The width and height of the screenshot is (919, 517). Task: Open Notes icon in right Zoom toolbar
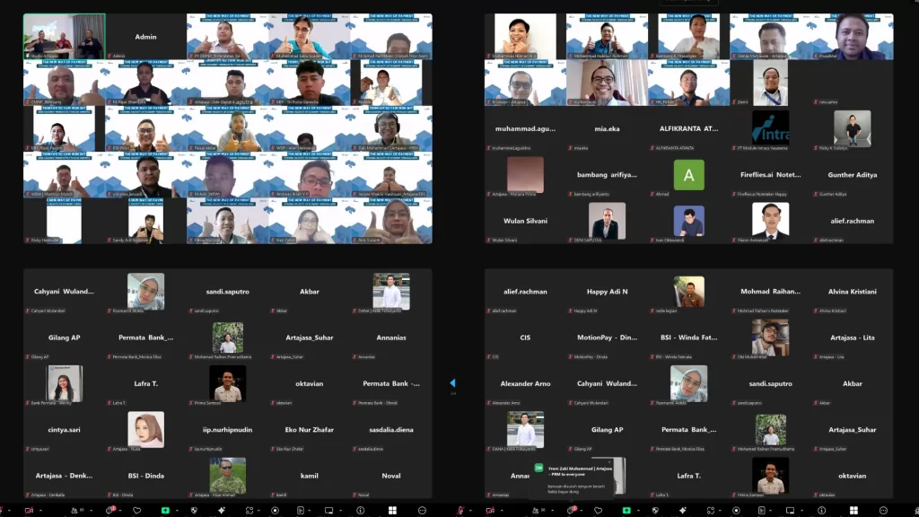point(762,511)
